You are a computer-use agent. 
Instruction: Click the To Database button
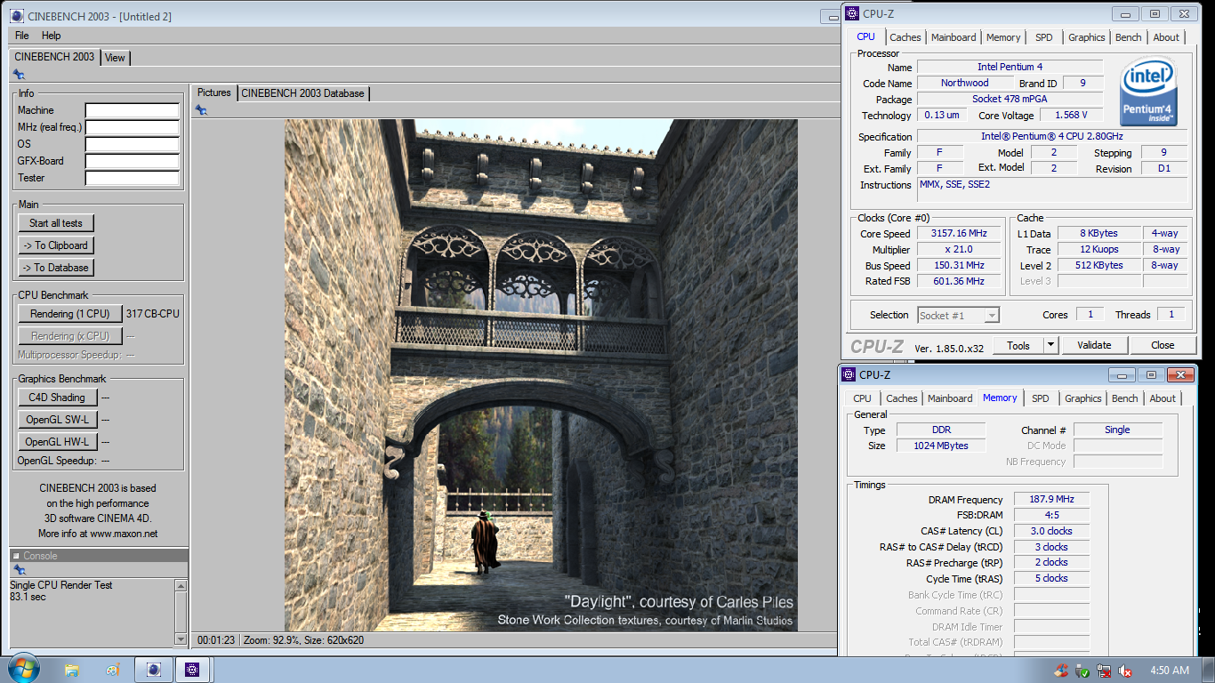56,268
